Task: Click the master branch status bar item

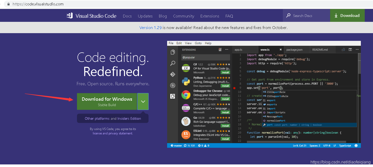Action: click(176, 145)
